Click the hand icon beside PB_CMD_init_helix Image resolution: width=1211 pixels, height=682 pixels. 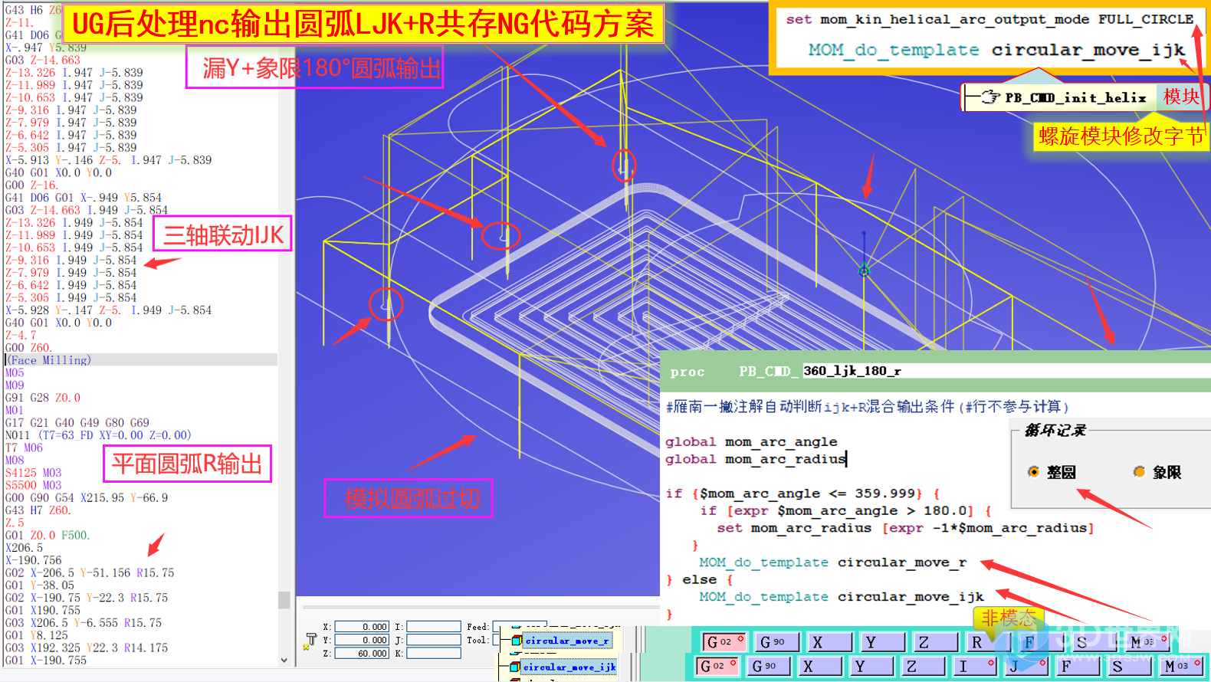(989, 97)
